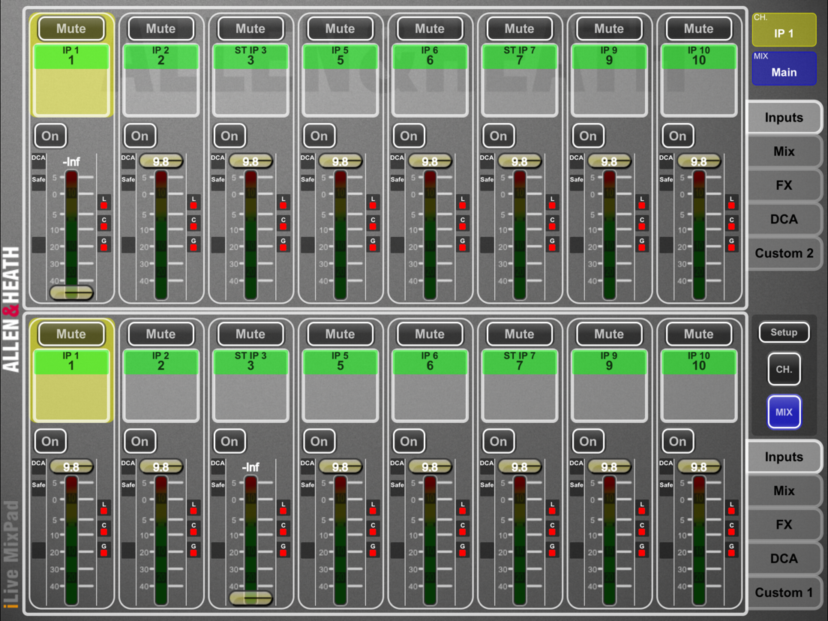Click the DCA indicator on bottom-bank ST IP 3
Image resolution: width=828 pixels, height=621 pixels.
click(218, 466)
